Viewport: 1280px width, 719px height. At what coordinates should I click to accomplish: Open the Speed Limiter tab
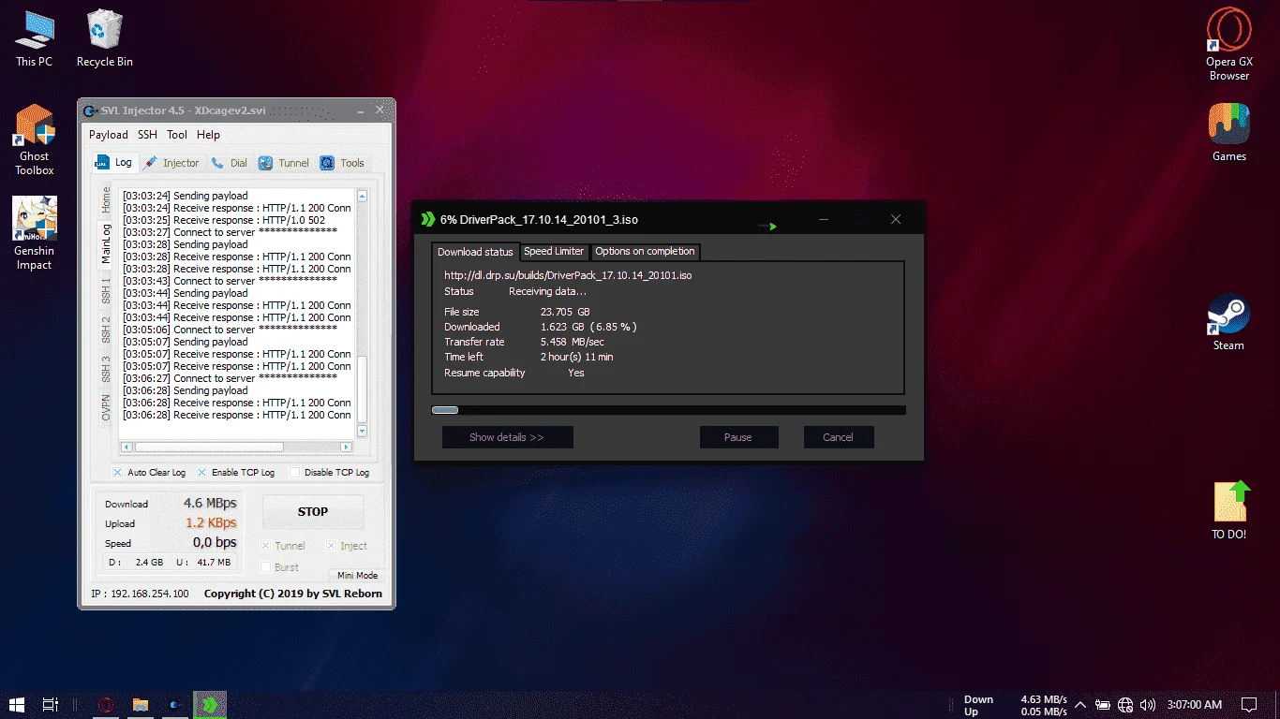(x=554, y=252)
